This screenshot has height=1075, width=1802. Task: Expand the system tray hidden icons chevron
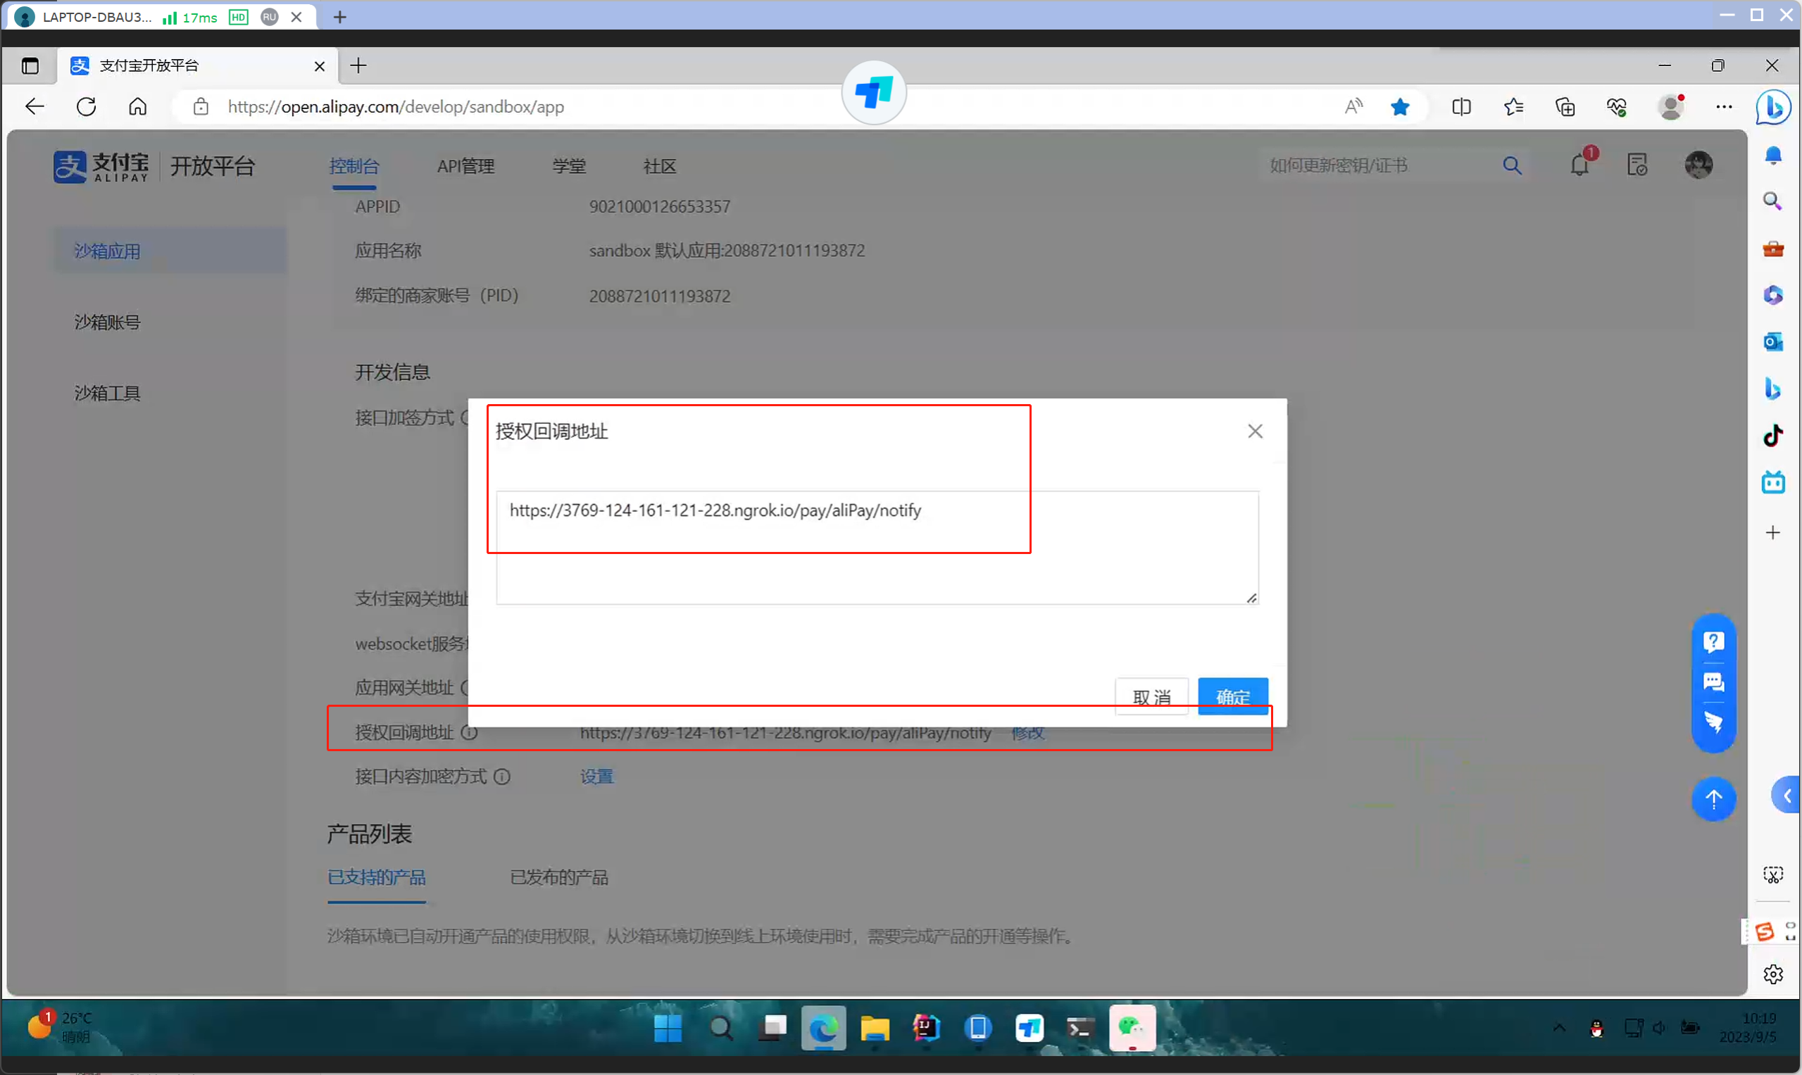1558,1027
